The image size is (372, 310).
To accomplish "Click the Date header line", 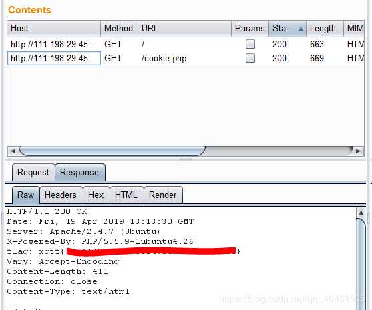I will tap(100, 221).
